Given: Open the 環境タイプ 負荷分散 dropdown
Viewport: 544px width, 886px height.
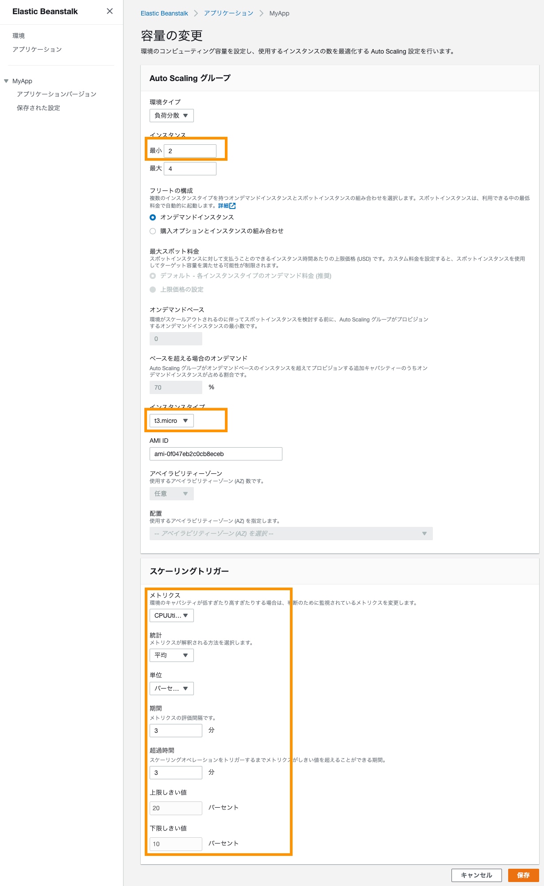Looking at the screenshot, I should [171, 116].
